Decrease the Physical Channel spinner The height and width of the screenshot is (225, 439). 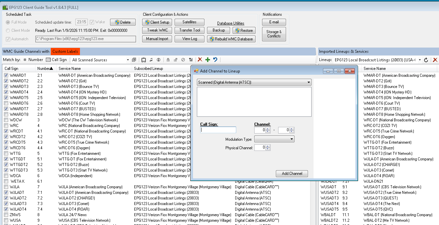pyautogui.click(x=268, y=149)
